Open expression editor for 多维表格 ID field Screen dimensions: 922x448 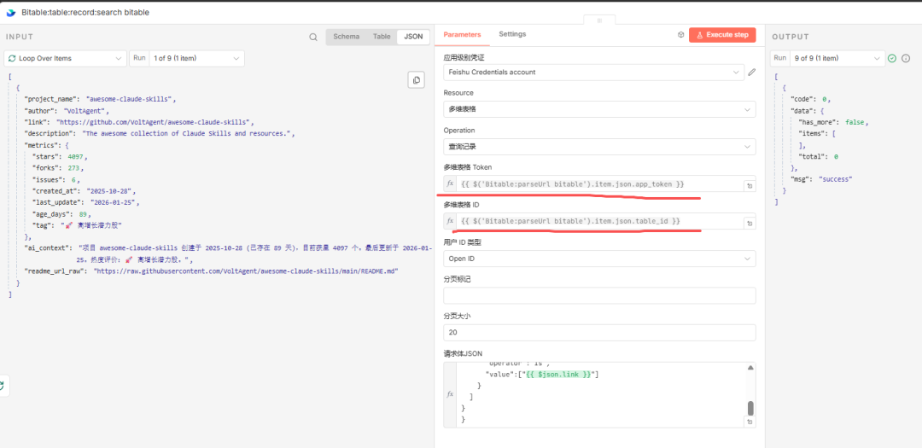750,223
